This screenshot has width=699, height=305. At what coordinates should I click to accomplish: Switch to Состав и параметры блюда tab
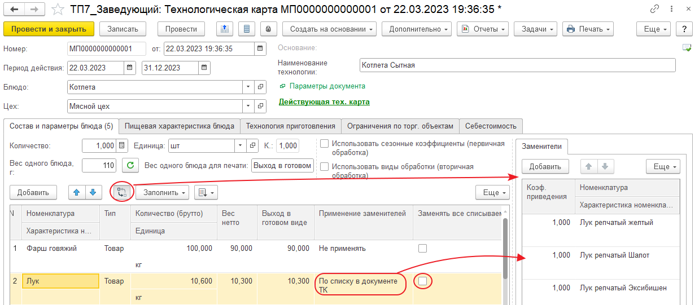(62, 126)
